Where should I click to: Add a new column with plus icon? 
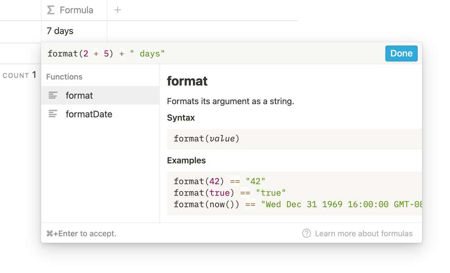(117, 10)
